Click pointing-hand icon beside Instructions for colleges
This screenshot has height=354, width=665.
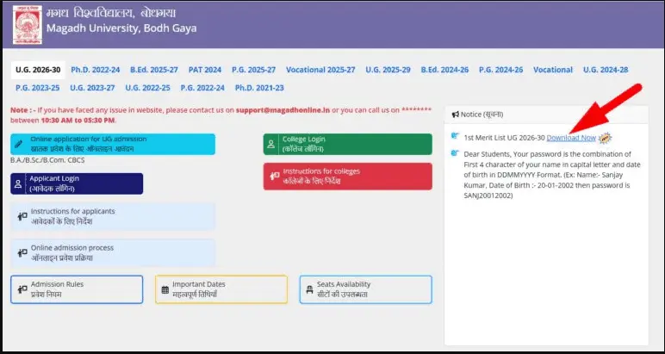click(x=275, y=177)
